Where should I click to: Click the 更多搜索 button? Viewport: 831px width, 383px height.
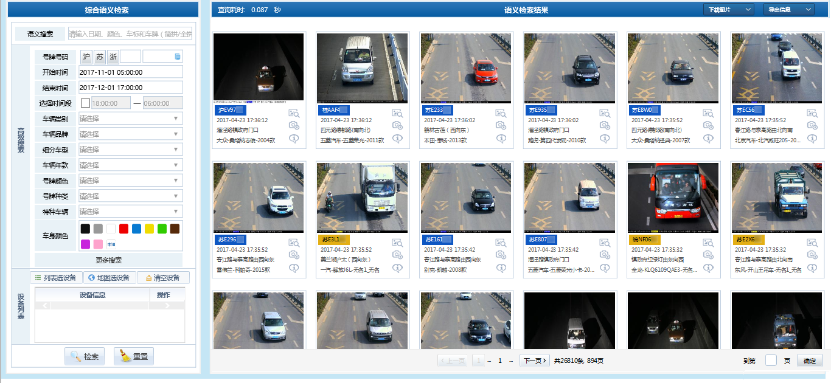pyautogui.click(x=109, y=260)
